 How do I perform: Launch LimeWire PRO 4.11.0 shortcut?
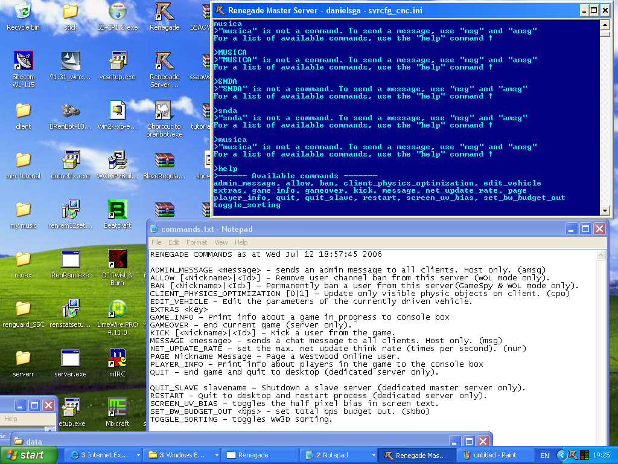[117, 309]
